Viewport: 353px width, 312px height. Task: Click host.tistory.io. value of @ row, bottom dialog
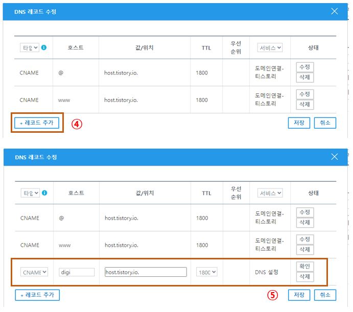[x=122, y=218]
